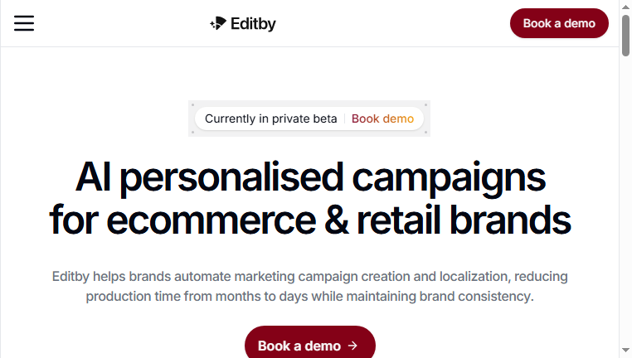Click the 'AI personalised campaigns' headline line
Screen dimensions: 632x358
[310, 177]
